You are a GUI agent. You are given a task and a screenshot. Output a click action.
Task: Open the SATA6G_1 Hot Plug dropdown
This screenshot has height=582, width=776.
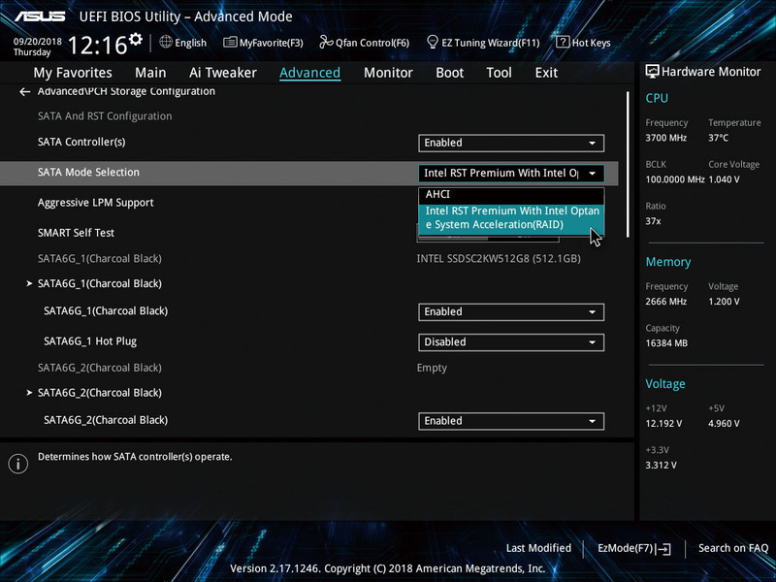511,342
